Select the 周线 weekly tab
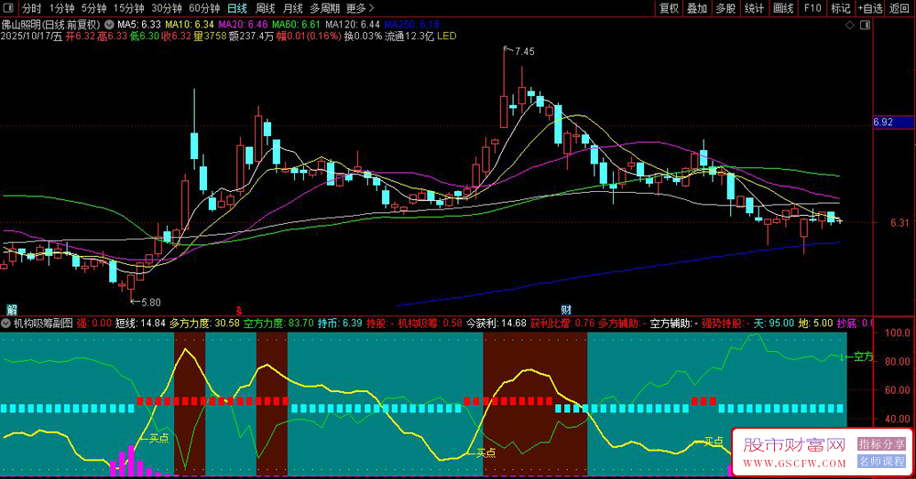 (266, 8)
